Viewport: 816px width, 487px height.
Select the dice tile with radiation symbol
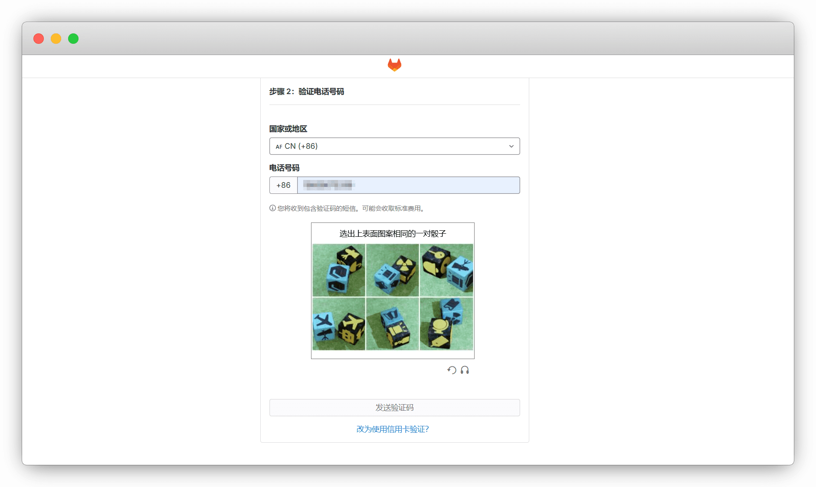[x=392, y=270]
